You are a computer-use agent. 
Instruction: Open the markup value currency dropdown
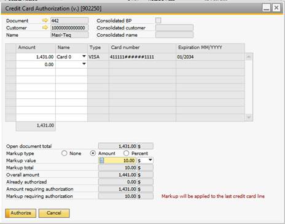pos(150,160)
